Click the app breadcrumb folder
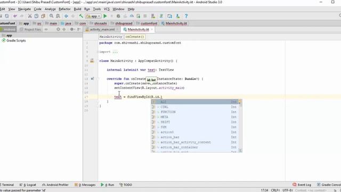 click(24, 23)
